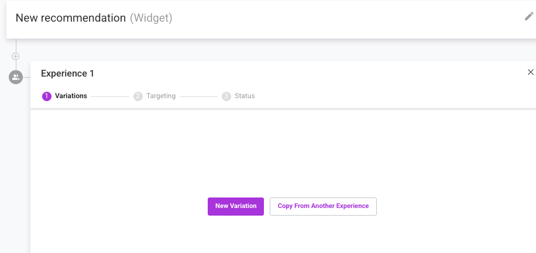The image size is (536, 253).
Task: Go to the Status step
Action: point(245,96)
